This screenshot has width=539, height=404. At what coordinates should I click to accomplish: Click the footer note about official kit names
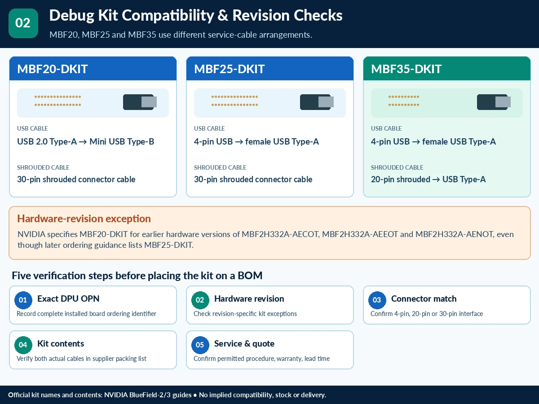click(x=167, y=395)
